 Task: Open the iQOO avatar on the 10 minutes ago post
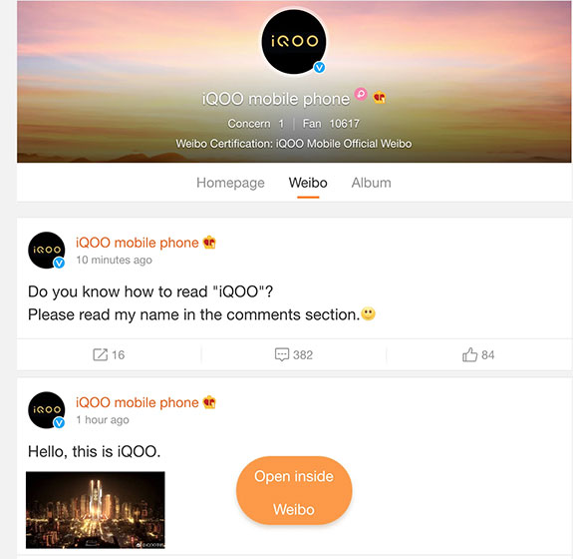[x=47, y=250]
